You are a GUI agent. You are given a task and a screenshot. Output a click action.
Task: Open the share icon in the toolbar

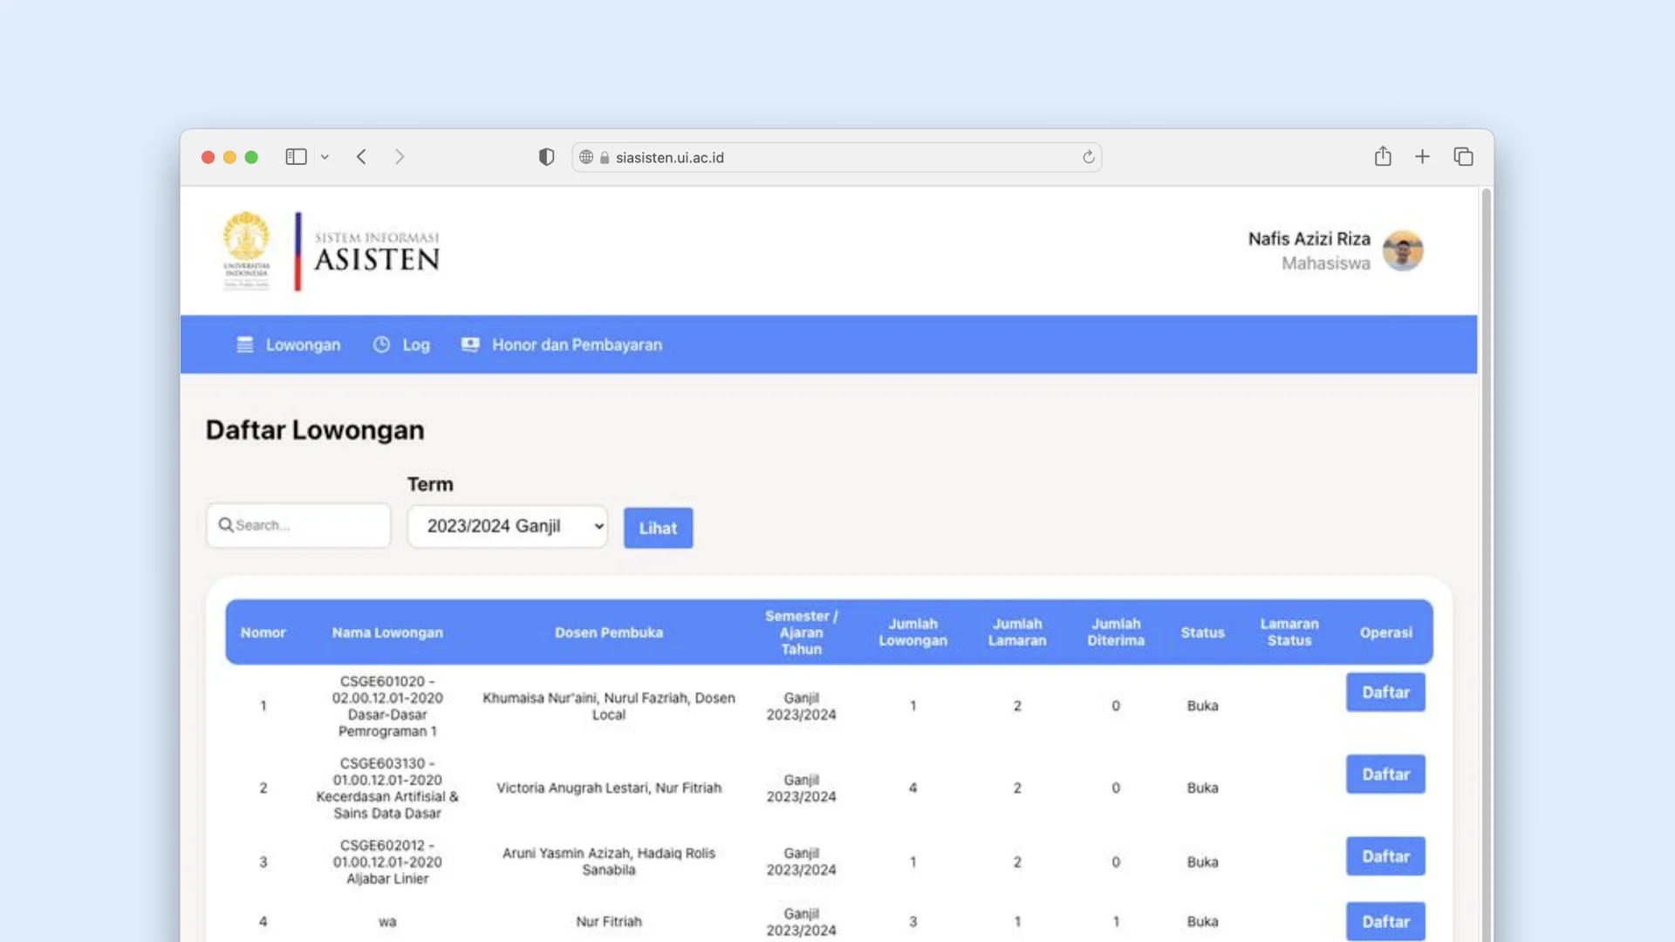1383,157
